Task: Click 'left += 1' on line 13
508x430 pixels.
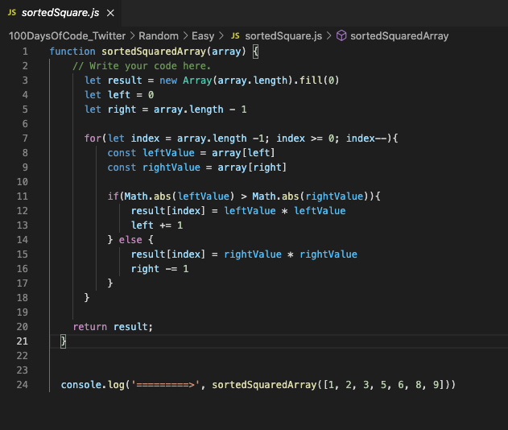Action: pyautogui.click(x=157, y=225)
